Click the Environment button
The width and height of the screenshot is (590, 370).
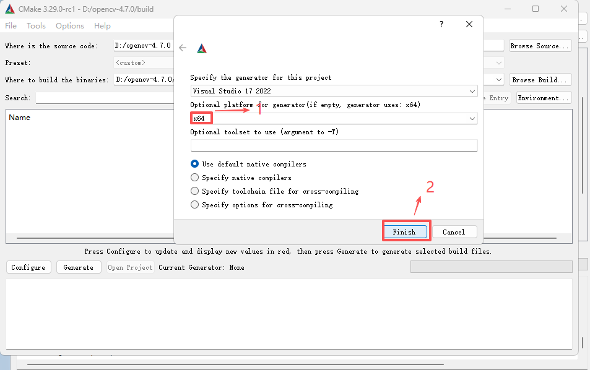pos(544,98)
